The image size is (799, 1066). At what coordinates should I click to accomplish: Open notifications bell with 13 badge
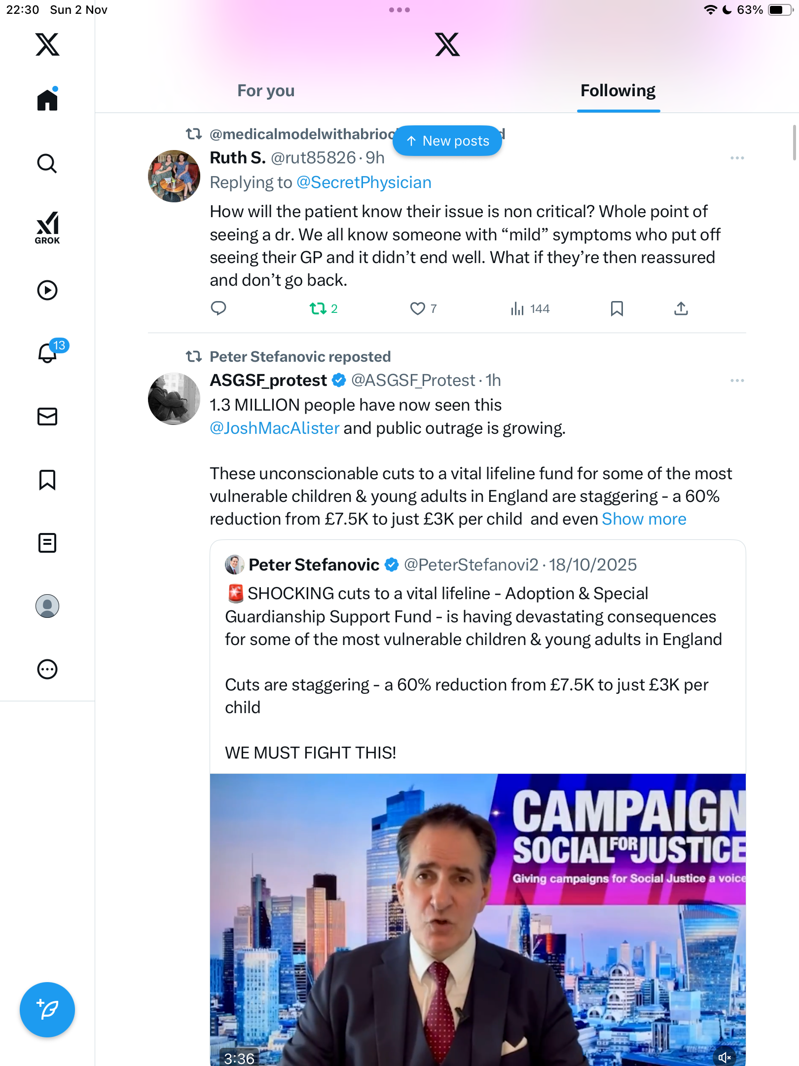tap(48, 352)
